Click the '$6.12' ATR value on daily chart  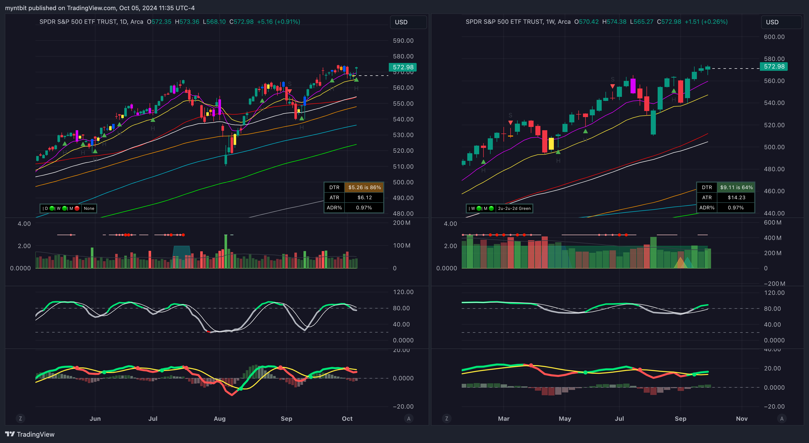pos(364,197)
